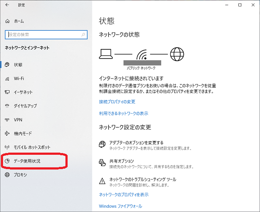260x212 pixels.
Task: Click the laptop icon in network diagram
Action: pyautogui.click(x=106, y=54)
